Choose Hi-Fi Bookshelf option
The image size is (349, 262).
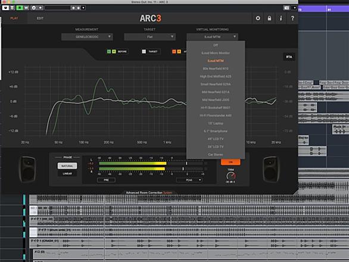(216, 108)
